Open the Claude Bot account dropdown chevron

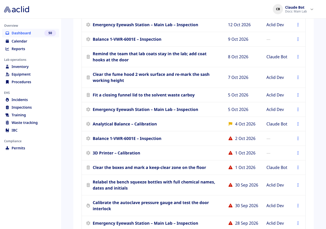click(312, 9)
